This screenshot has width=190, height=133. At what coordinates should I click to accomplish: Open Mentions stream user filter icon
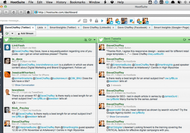click(85, 40)
